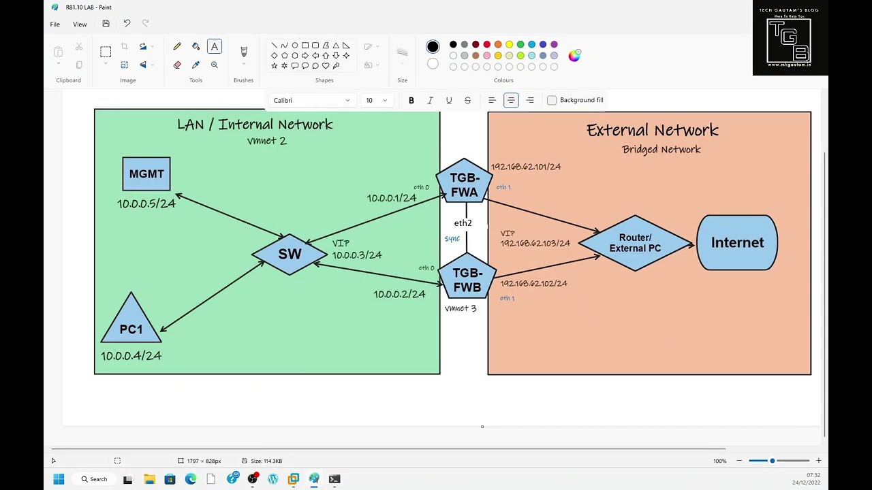Pick the red colour swatch
The height and width of the screenshot is (490, 872).
(x=486, y=44)
